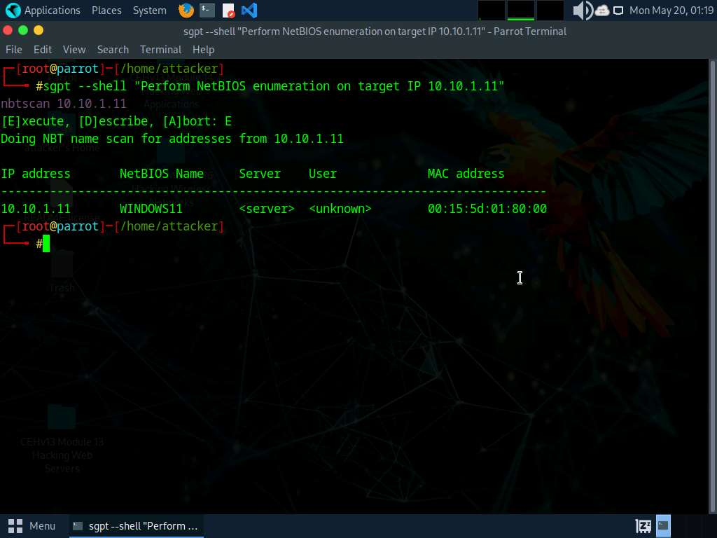Select the sgpt terminal taskbar button

click(x=136, y=526)
